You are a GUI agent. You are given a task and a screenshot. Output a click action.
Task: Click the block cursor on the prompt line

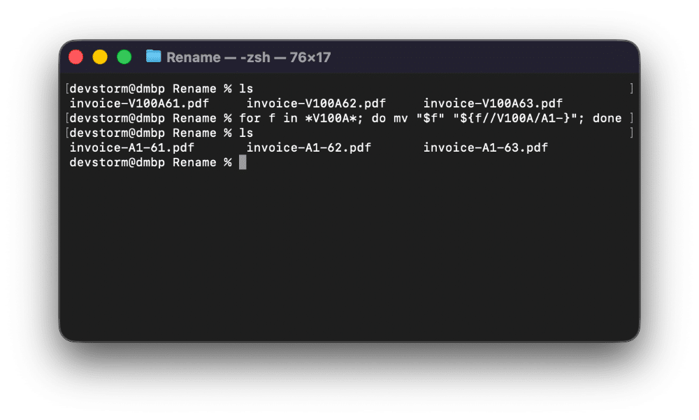[241, 161]
